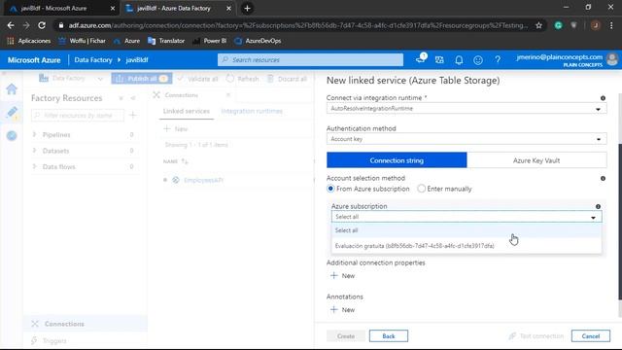This screenshot has height=350, width=622.
Task: Open the Data Factory home icon
Action: 12,89
